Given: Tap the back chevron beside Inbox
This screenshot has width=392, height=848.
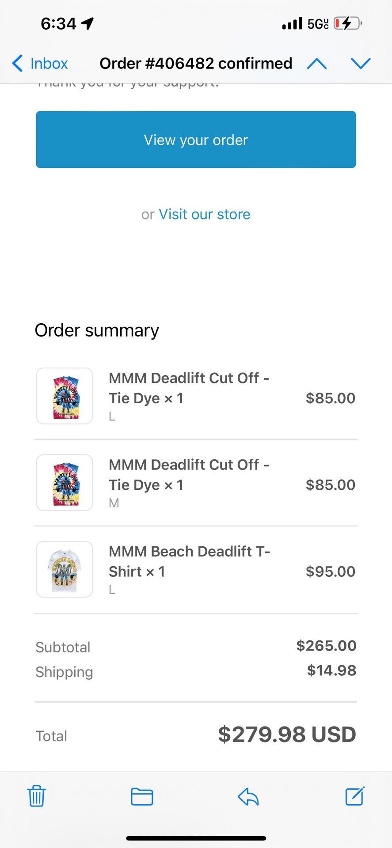Looking at the screenshot, I should (18, 64).
